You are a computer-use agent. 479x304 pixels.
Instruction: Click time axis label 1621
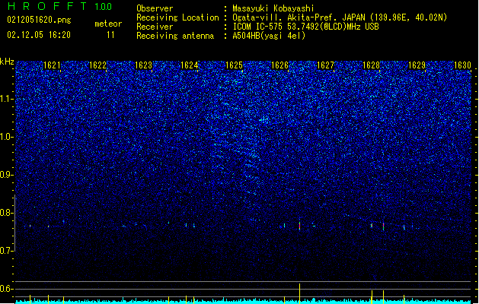click(52, 65)
